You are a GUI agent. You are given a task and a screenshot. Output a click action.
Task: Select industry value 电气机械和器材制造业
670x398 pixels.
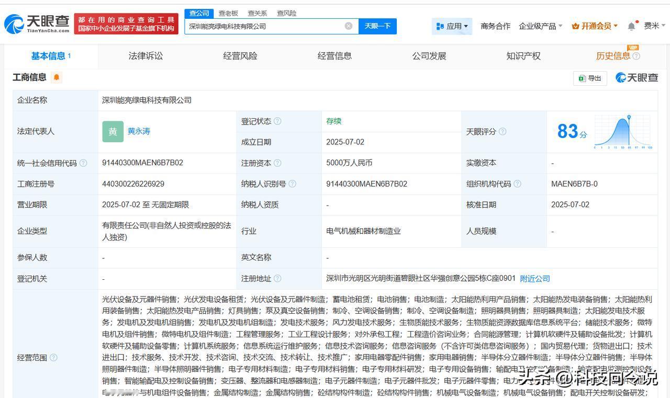click(363, 231)
